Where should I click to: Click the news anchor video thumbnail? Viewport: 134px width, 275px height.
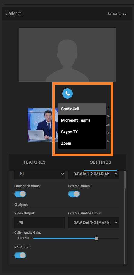coord(43,125)
